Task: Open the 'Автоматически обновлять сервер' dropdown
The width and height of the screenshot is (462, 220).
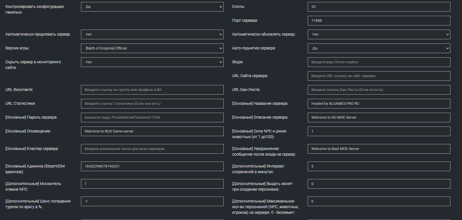Action: coord(379,34)
